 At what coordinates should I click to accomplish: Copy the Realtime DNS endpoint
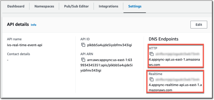(x=151, y=79)
